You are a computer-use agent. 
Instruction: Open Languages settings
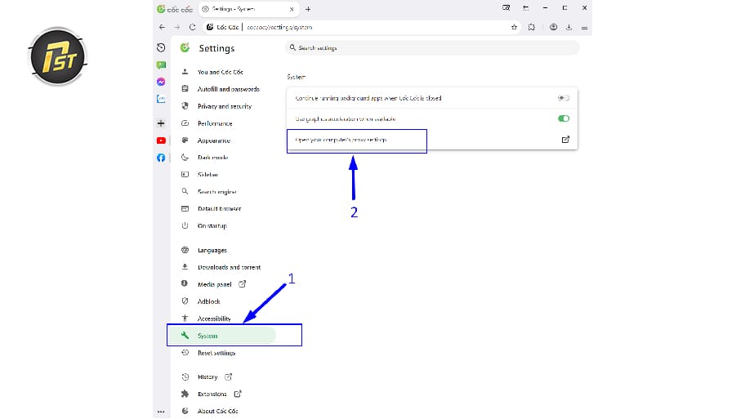coord(212,251)
